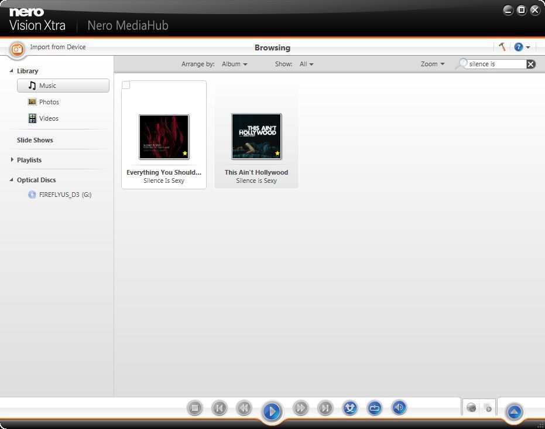Click the search magnifier icon
Image resolution: width=545 pixels, height=429 pixels.
(x=462, y=64)
